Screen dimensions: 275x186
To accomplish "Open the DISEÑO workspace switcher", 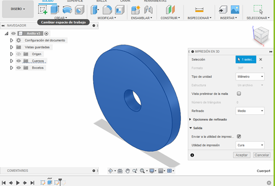I will pyautogui.click(x=18, y=9).
